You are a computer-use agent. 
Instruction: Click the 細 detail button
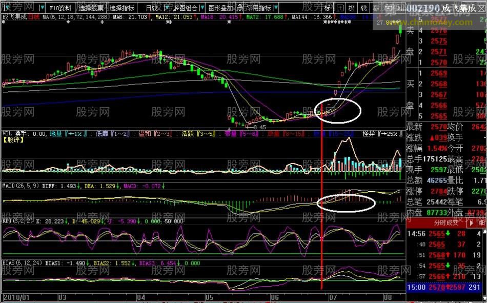(481, 223)
